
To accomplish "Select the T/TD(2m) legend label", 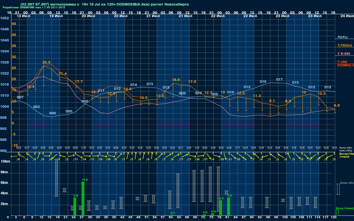I will coord(345,45).
